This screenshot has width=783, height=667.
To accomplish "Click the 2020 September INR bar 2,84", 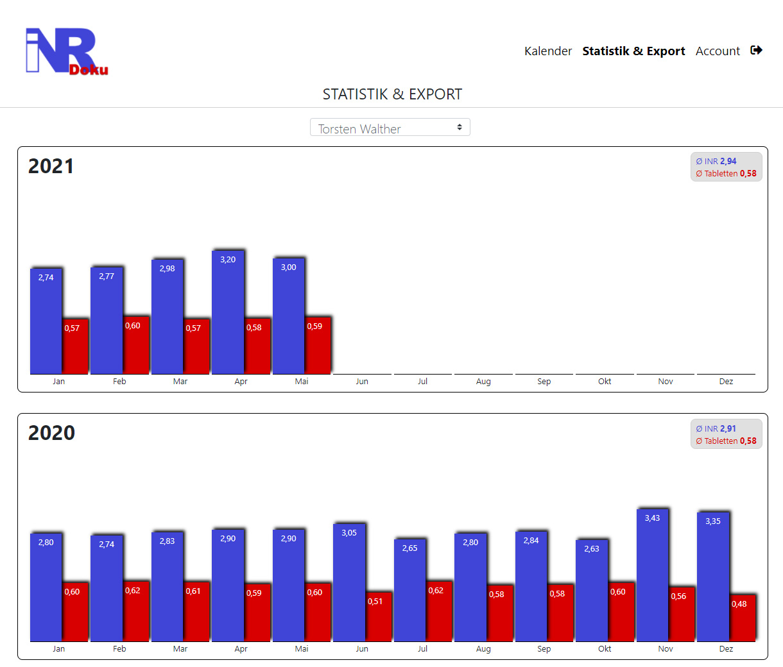I will (531, 586).
